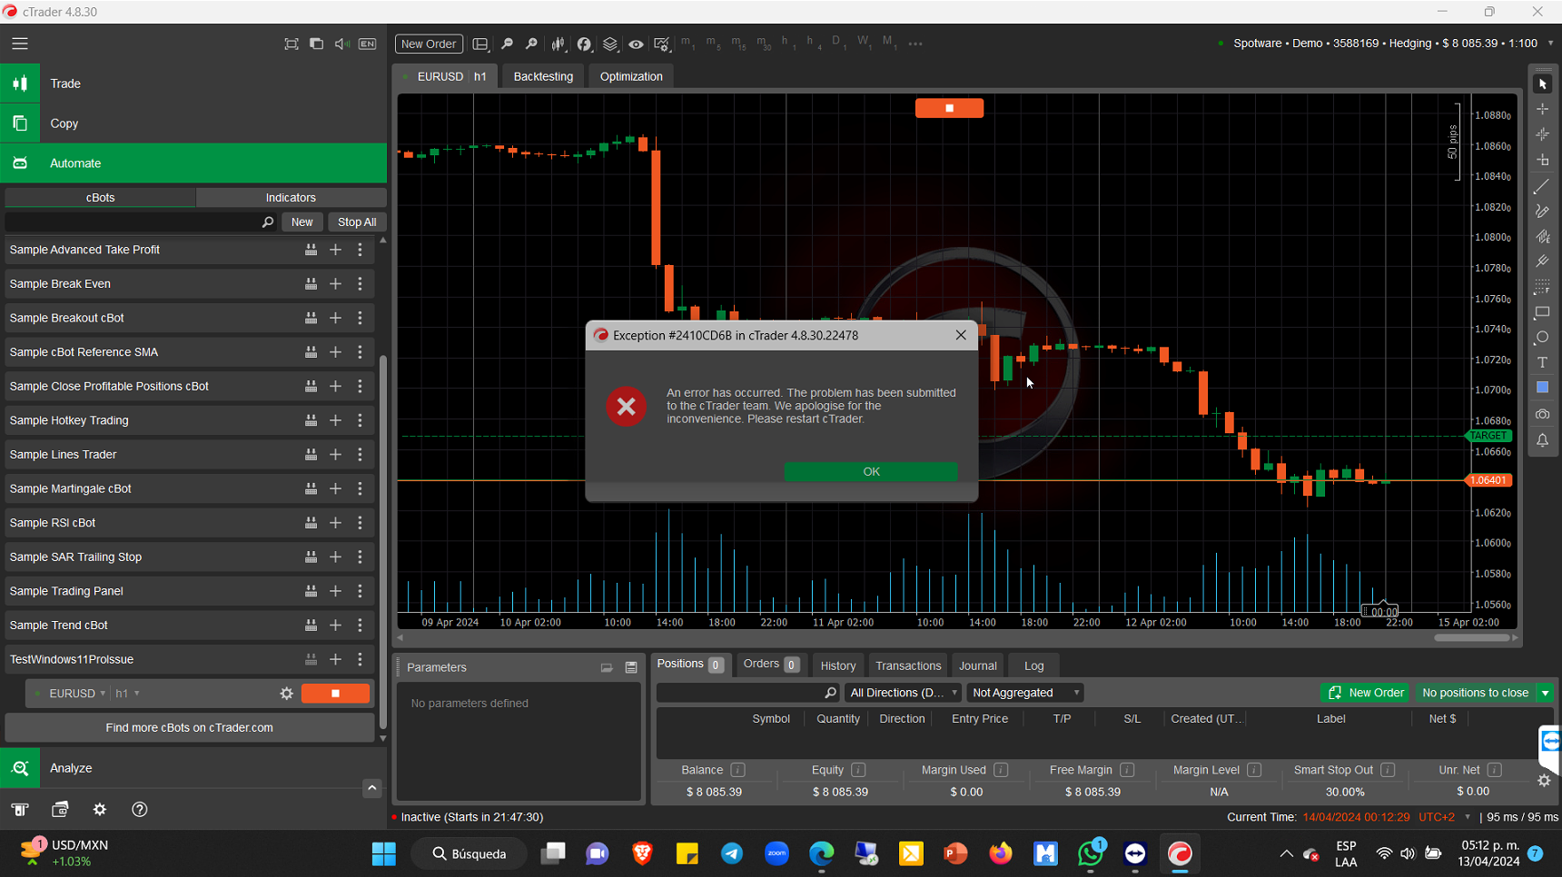Switch to m1 timeframe
This screenshot has height=877, width=1562.
click(687, 43)
